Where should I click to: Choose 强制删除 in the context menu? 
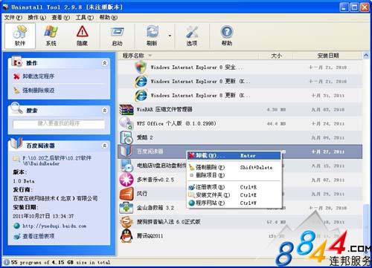(234, 168)
